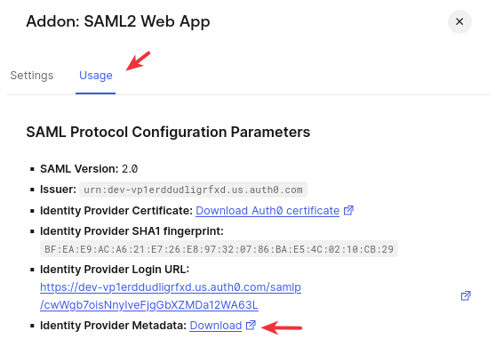
Task: Click the Issuer label
Action: [x=58, y=190]
